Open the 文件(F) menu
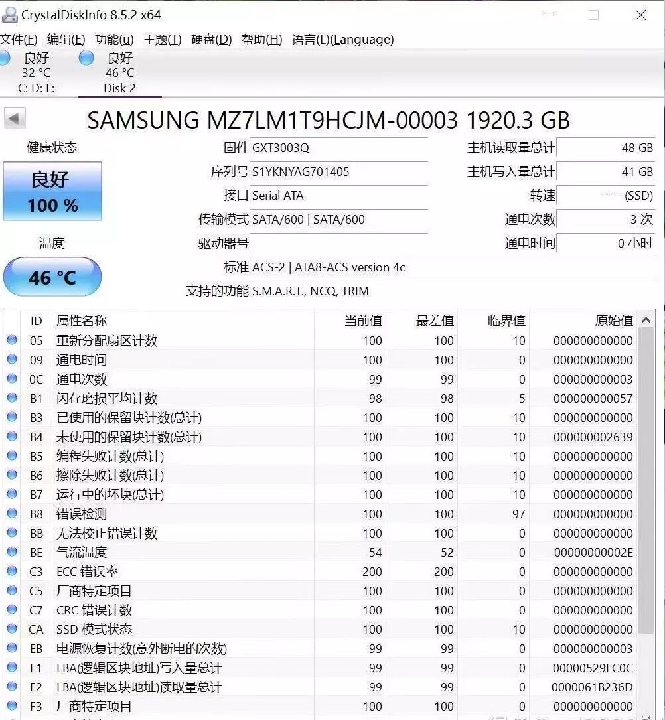 coord(19,40)
